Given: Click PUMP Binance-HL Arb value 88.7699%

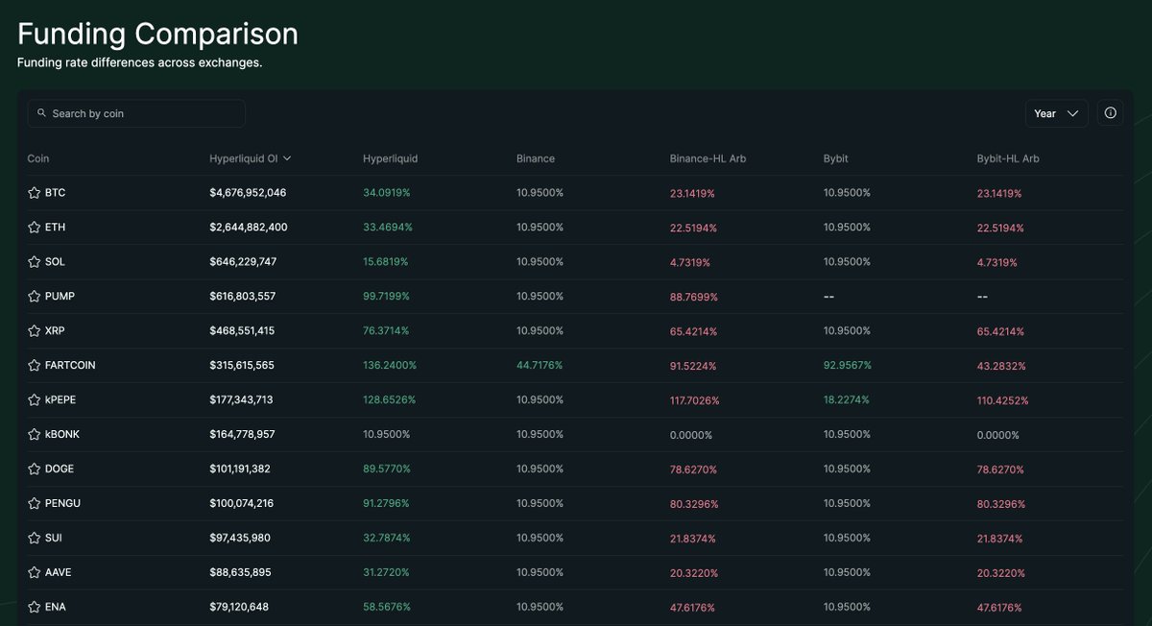Looking at the screenshot, I should [x=694, y=297].
